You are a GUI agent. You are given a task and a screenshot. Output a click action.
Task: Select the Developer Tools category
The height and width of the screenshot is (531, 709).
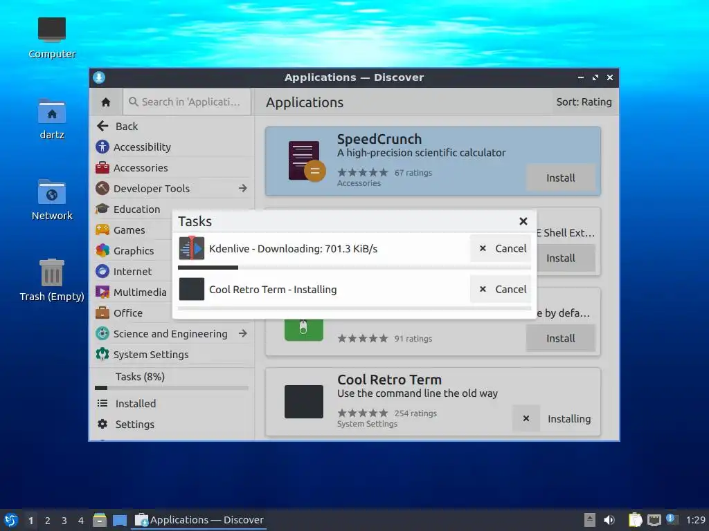coord(172,188)
